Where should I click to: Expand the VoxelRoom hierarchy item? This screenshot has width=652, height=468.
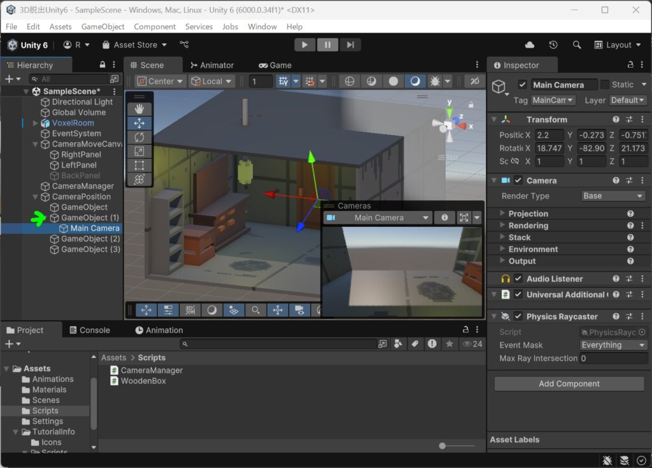36,123
